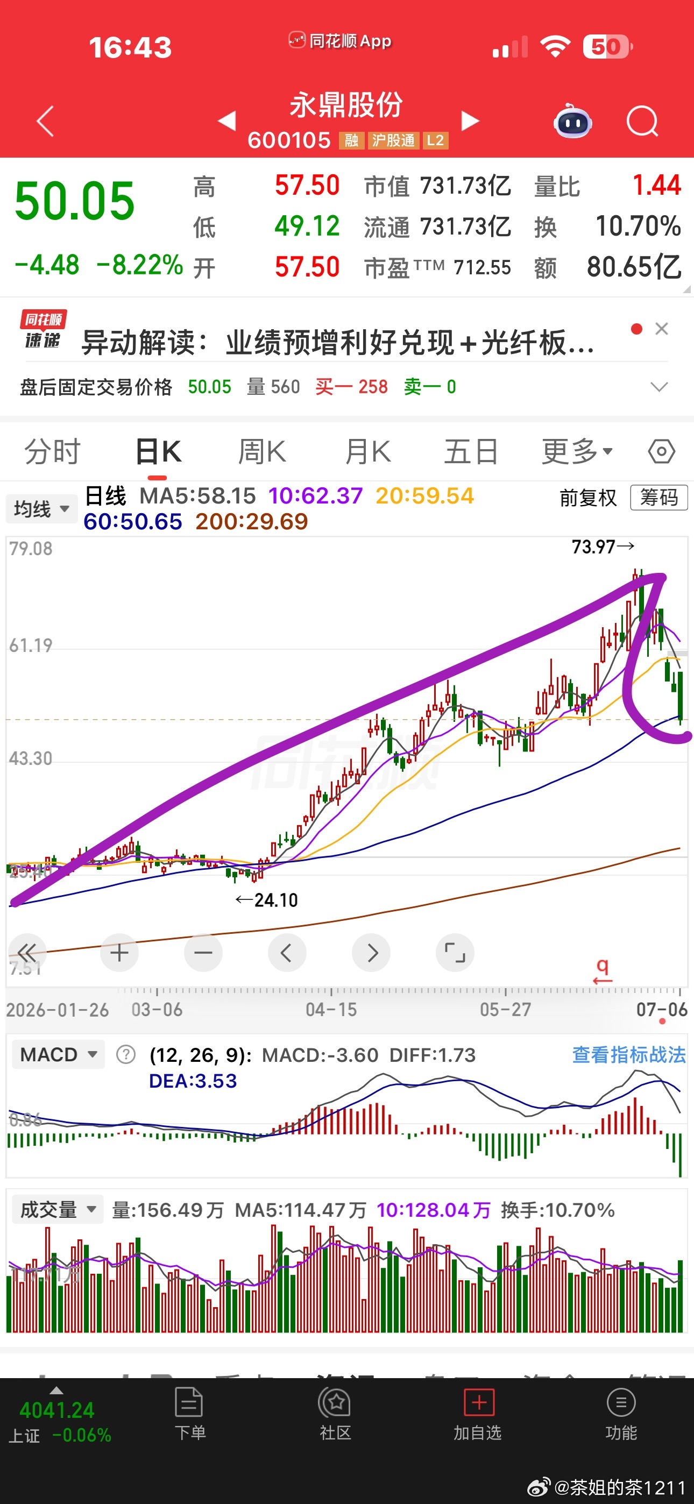Viewport: 694px width, 1504px height.
Task: Expand 盘后固定交易价格 details chevron
Action: pyautogui.click(x=659, y=387)
